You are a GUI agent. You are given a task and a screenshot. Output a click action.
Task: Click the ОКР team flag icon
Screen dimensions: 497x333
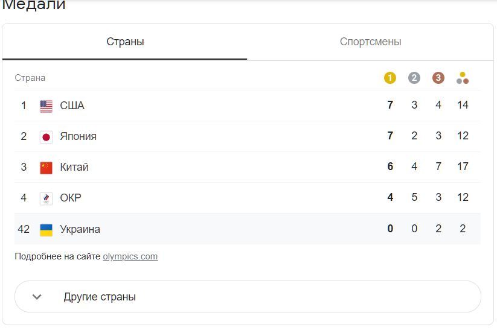point(46,198)
